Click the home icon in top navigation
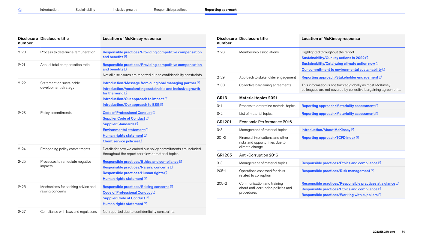 tap(20, 10)
